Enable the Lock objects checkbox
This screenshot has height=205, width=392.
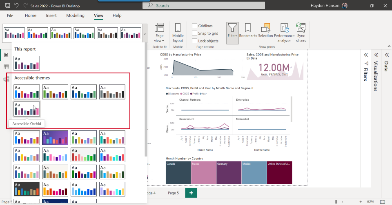point(194,41)
